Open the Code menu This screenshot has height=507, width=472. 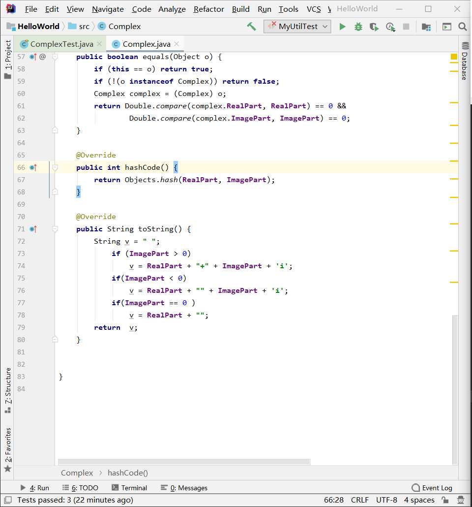pyautogui.click(x=142, y=9)
